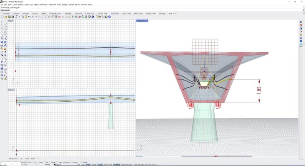Click the Print icon in the toolbar

(13, 17)
